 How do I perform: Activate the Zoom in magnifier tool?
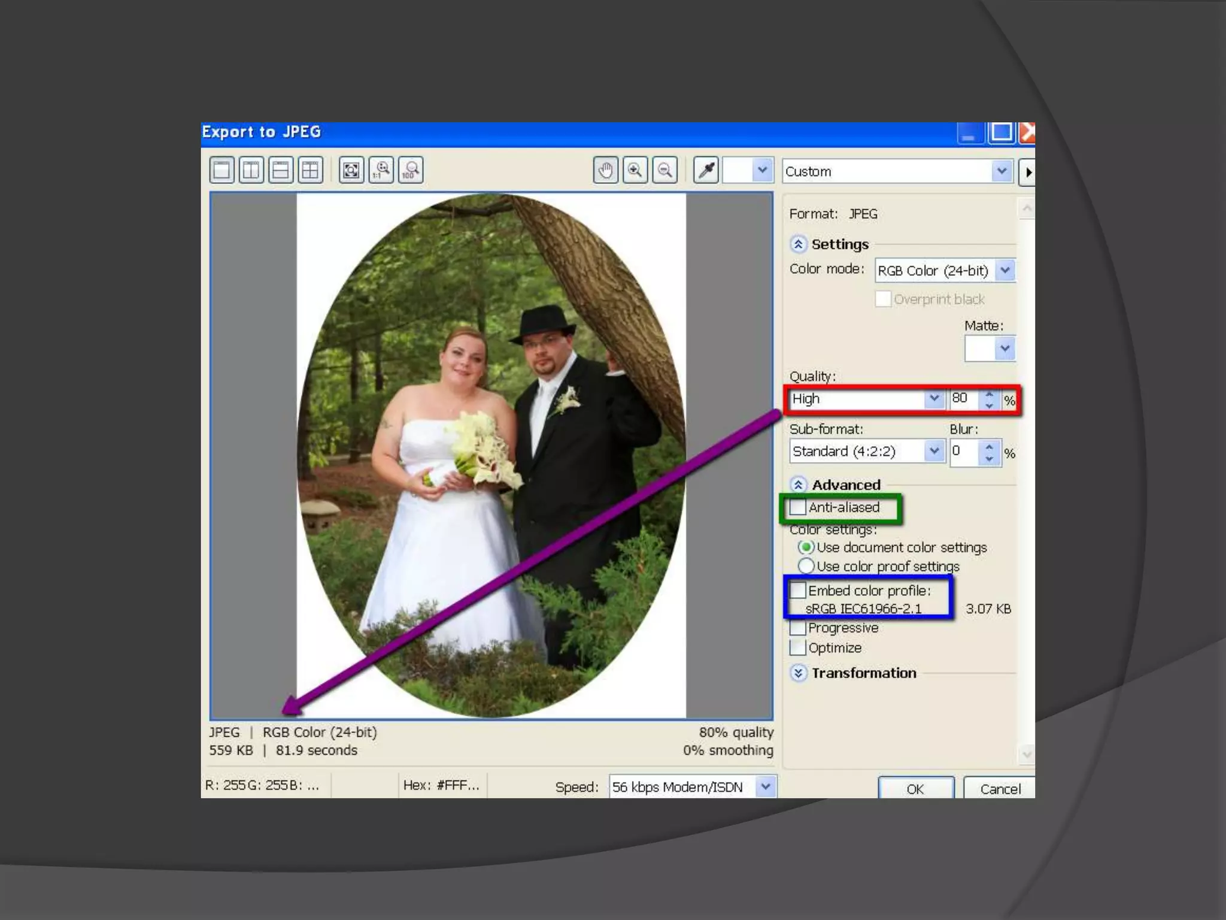pos(635,171)
